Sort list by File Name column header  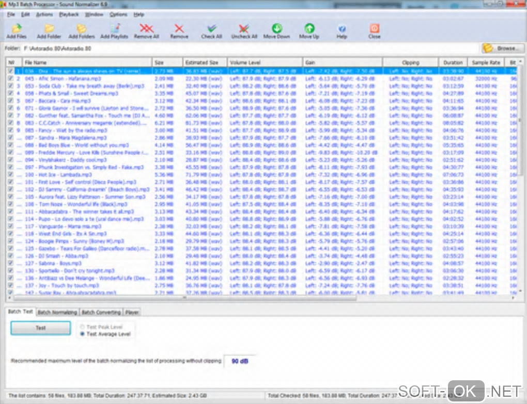(87, 62)
